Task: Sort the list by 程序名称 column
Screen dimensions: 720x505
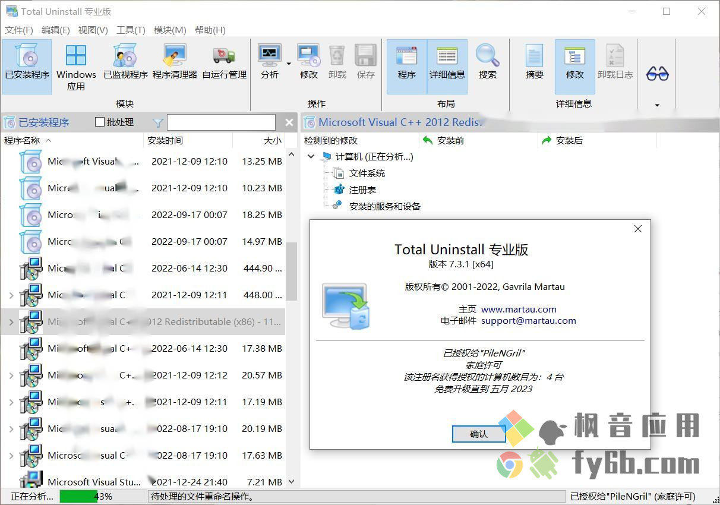Action: [x=72, y=141]
